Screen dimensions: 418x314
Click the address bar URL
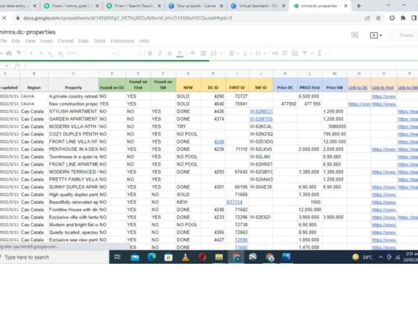tap(127, 18)
